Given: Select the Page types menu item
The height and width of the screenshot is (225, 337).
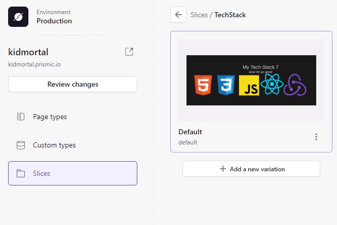Looking at the screenshot, I should [50, 117].
